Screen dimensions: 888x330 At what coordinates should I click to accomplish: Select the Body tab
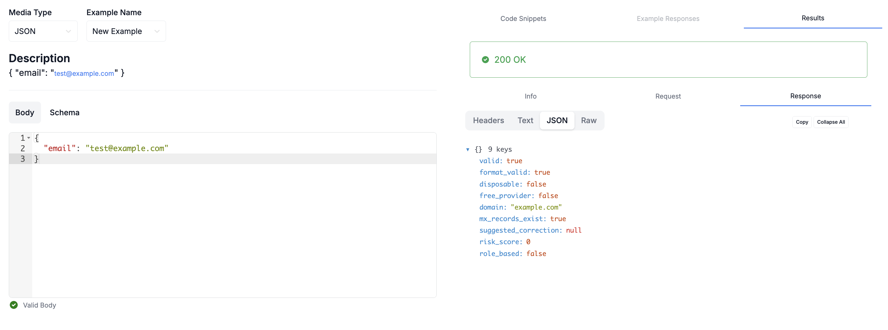tap(25, 112)
